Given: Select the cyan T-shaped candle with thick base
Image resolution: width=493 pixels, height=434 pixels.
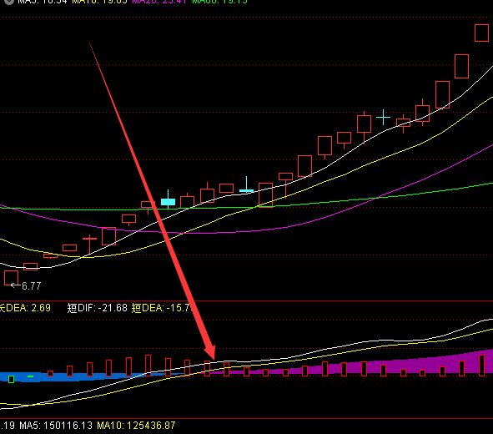Looking at the screenshot, I should tap(247, 184).
